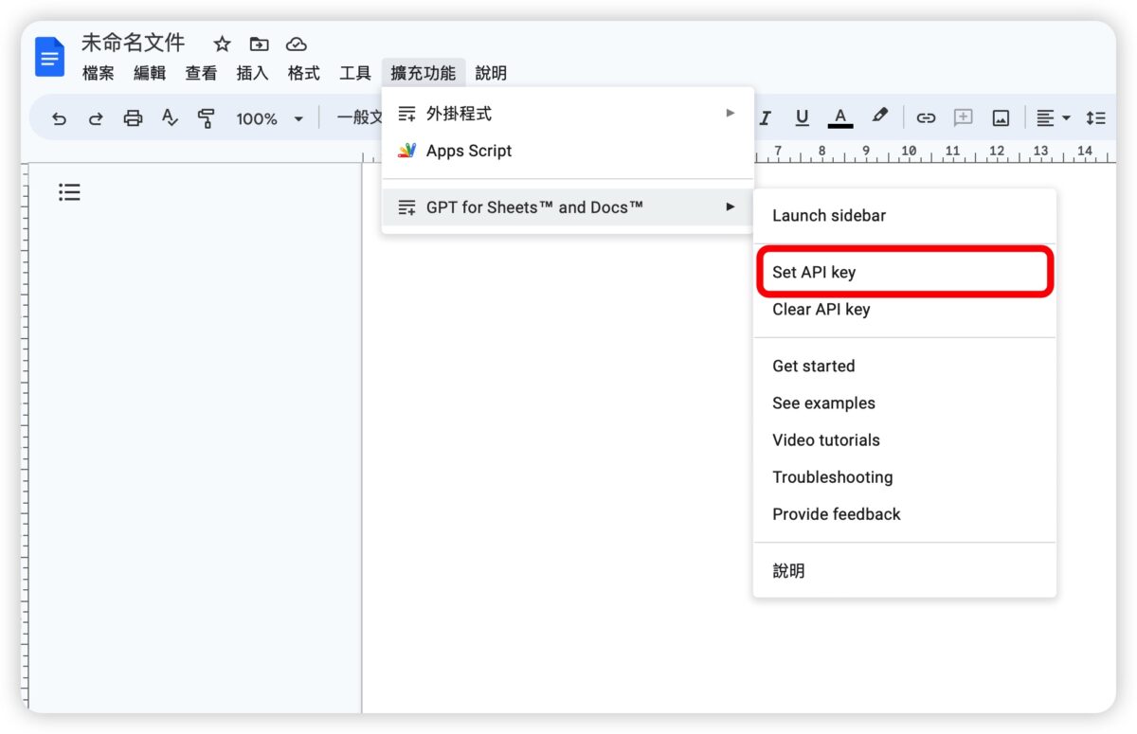Print the document
1137x734 pixels.
134,118
